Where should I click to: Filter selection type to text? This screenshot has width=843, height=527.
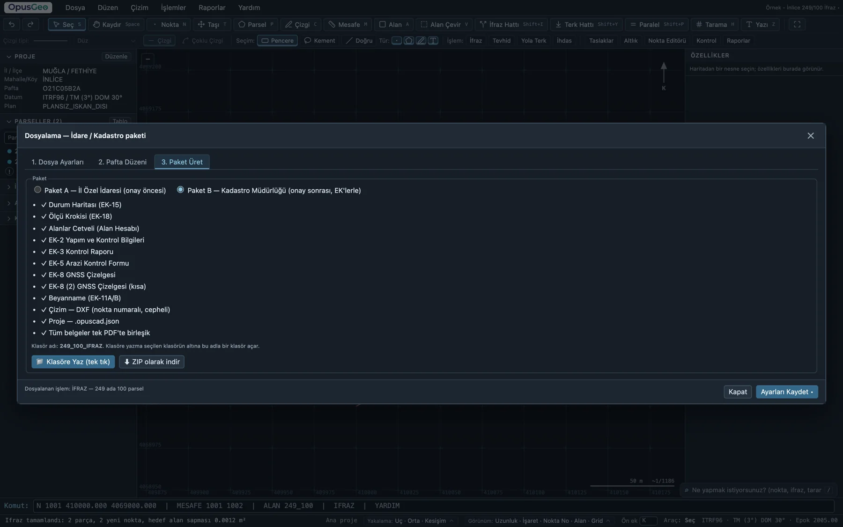pyautogui.click(x=433, y=41)
